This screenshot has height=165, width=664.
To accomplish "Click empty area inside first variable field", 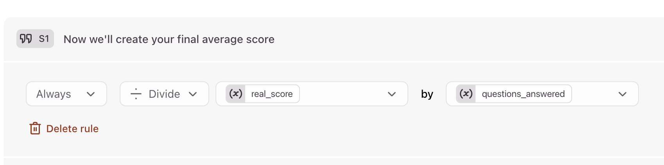I will coord(342,94).
